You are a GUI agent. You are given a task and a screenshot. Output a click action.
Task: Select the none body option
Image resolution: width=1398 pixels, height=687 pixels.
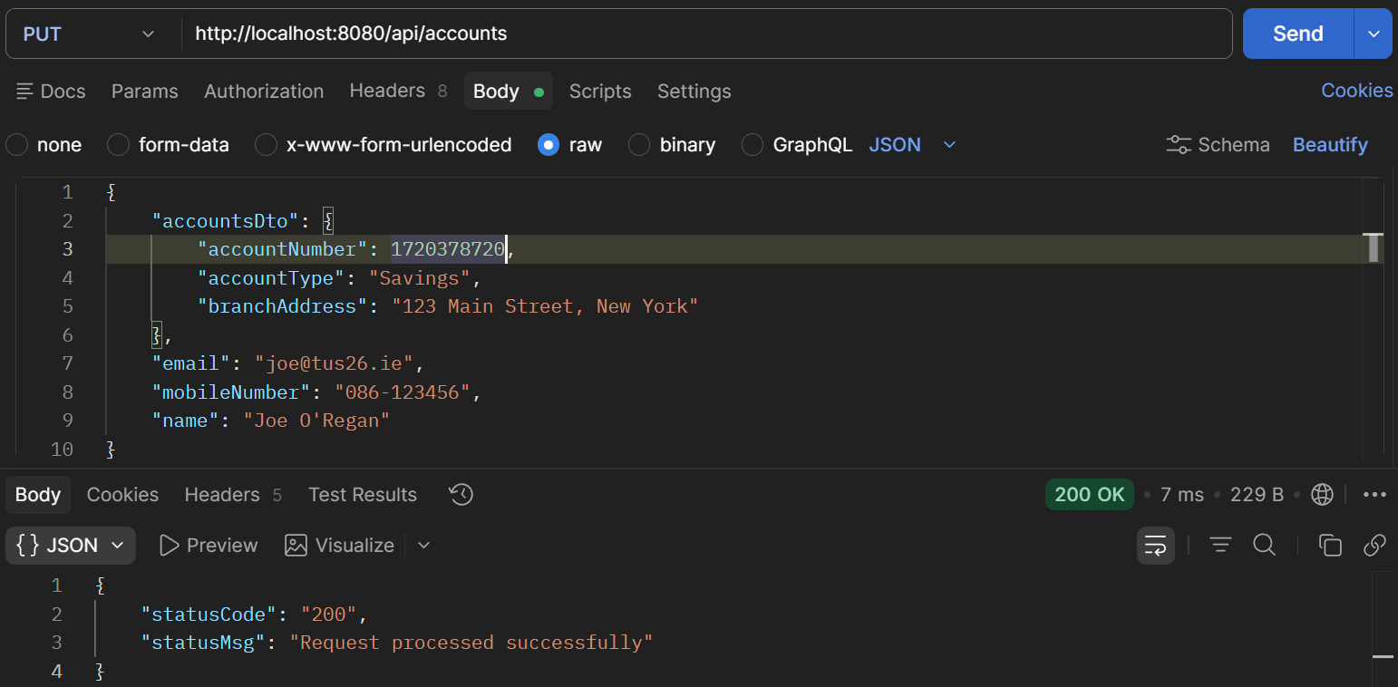pyautogui.click(x=17, y=145)
